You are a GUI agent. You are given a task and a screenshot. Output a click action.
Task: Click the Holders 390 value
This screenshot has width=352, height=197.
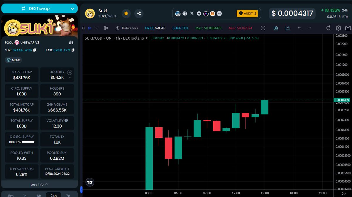[x=57, y=94]
